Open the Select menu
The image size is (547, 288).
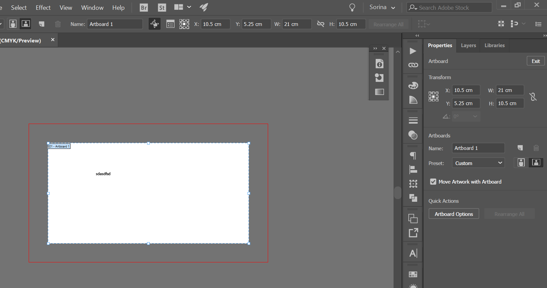pyautogui.click(x=19, y=7)
